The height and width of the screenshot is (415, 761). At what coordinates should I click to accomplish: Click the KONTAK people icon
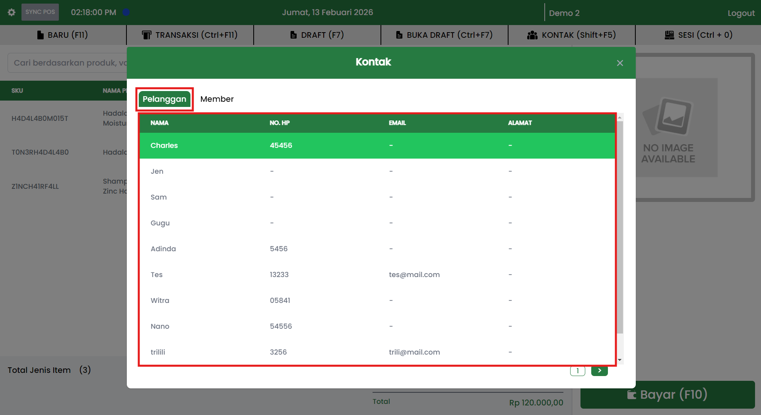click(x=532, y=35)
